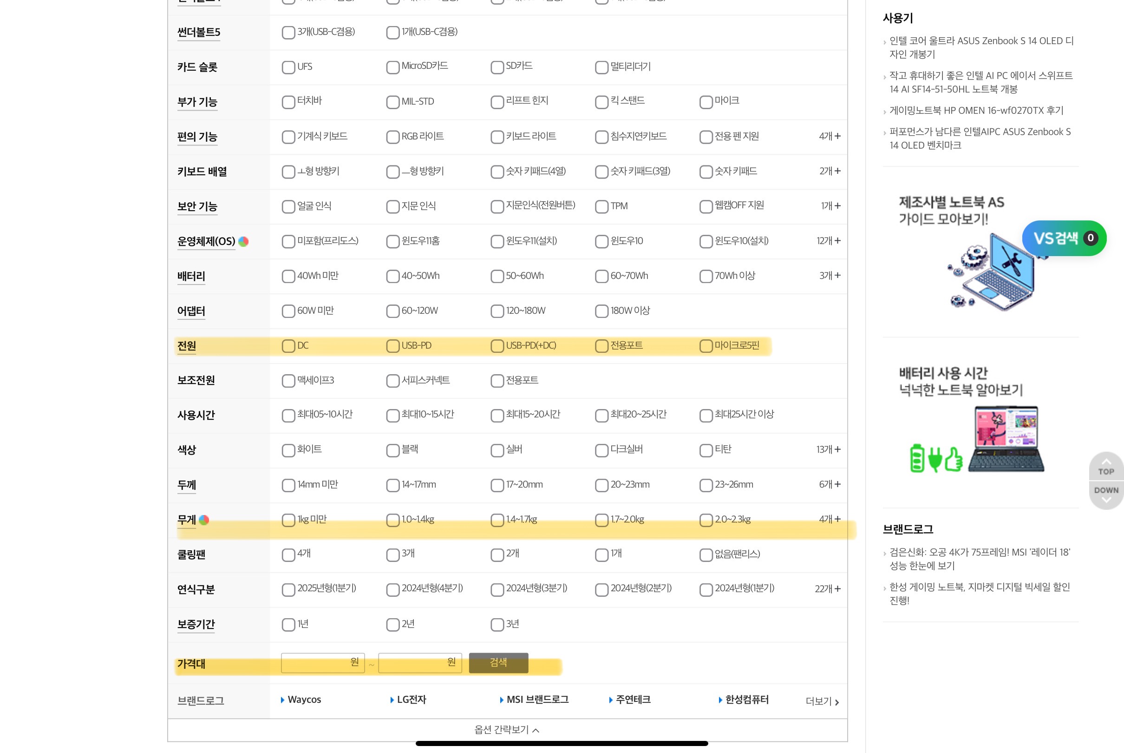Click the TOP scroll arrow button
This screenshot has width=1124, height=753.
coord(1106,467)
